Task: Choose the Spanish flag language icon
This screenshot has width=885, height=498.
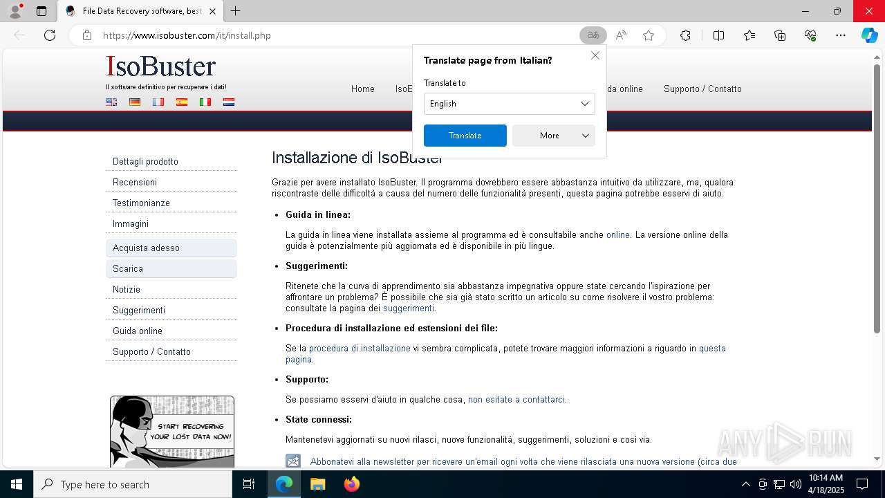Action: tap(182, 102)
